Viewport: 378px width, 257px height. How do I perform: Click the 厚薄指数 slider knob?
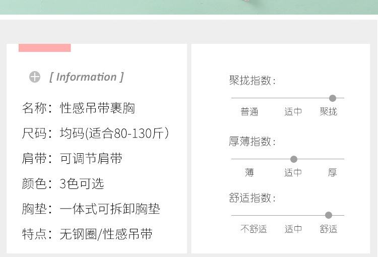[x=294, y=159]
